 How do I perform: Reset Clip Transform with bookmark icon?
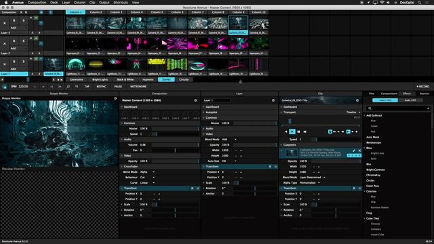click(x=354, y=188)
